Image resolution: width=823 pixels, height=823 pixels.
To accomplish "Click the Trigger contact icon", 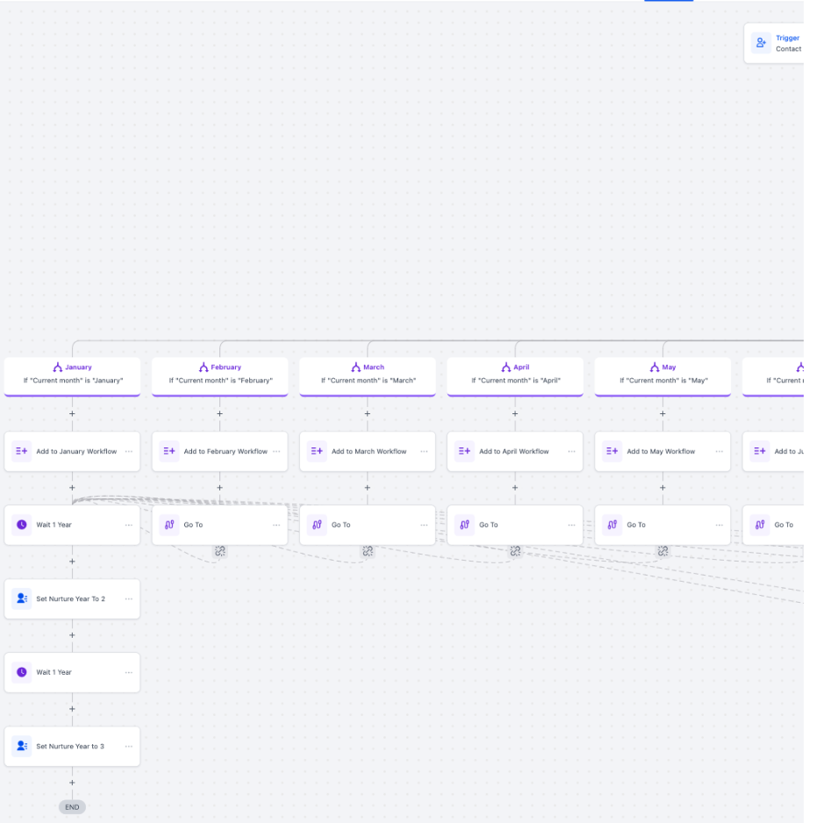I will [761, 43].
